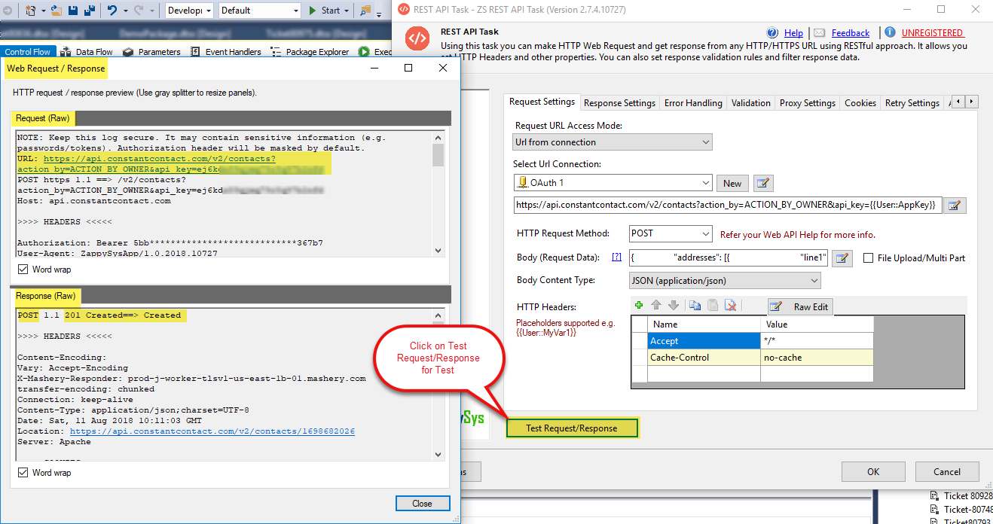The width and height of the screenshot is (993, 524).
Task: Select Control Flow designer tab
Action: click(28, 52)
